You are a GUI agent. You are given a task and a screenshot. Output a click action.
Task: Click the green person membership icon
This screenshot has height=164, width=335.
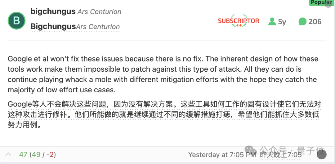[x=272, y=21]
